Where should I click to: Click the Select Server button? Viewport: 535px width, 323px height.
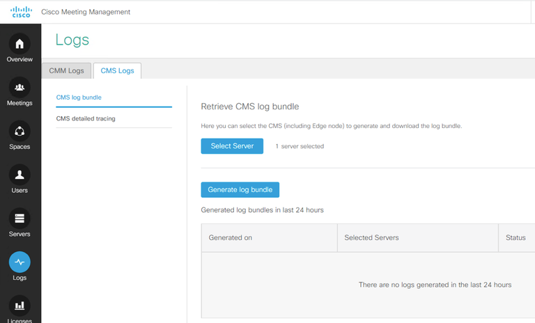[x=232, y=146]
